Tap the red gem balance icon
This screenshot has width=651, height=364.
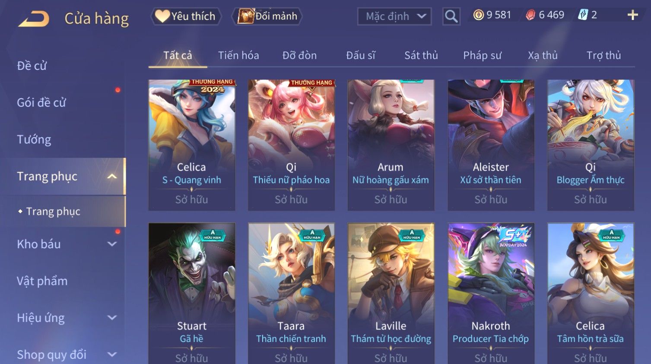530,15
